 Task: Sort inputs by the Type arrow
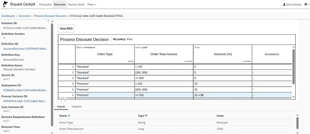pos(146,116)
